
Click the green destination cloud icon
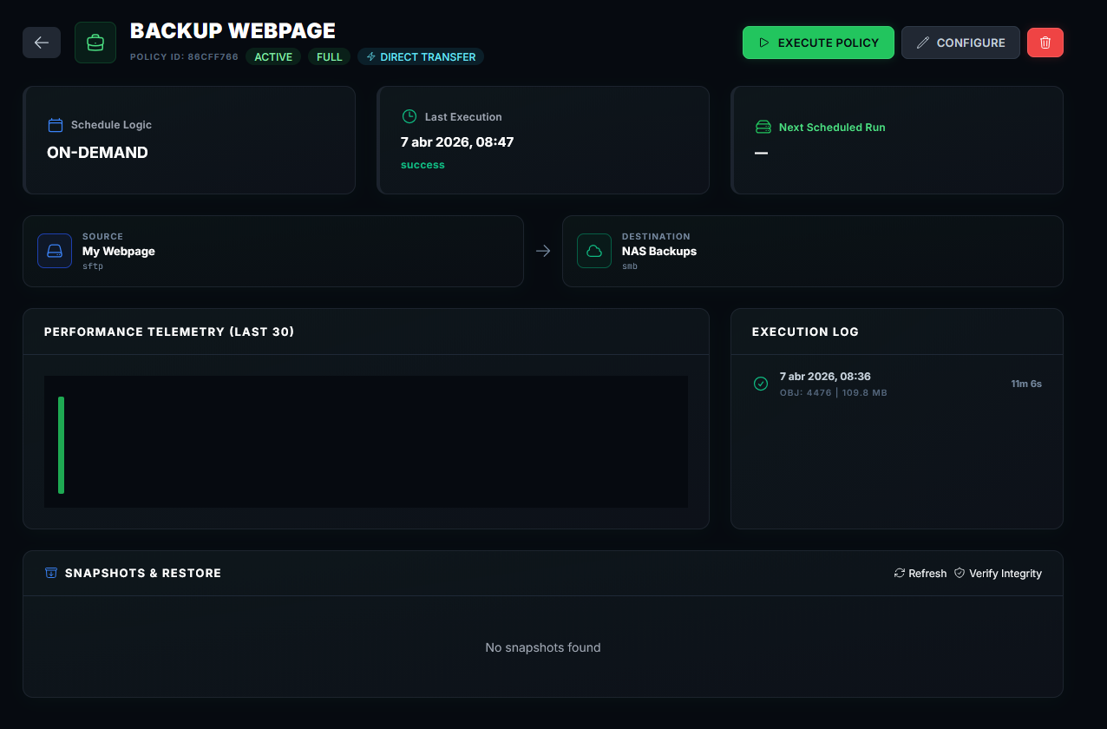pyautogui.click(x=594, y=251)
